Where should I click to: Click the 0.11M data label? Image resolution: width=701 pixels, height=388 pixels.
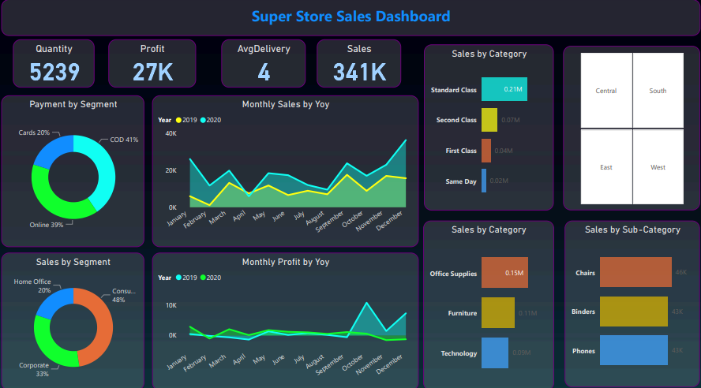coord(527,313)
